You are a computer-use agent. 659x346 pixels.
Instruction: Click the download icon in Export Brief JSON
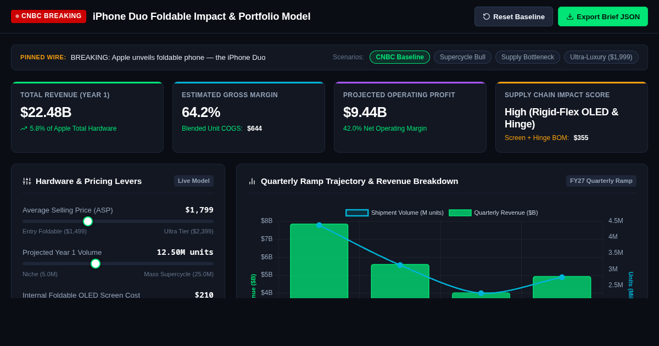tap(570, 16)
